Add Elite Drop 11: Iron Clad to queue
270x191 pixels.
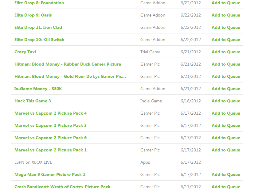tap(226, 27)
